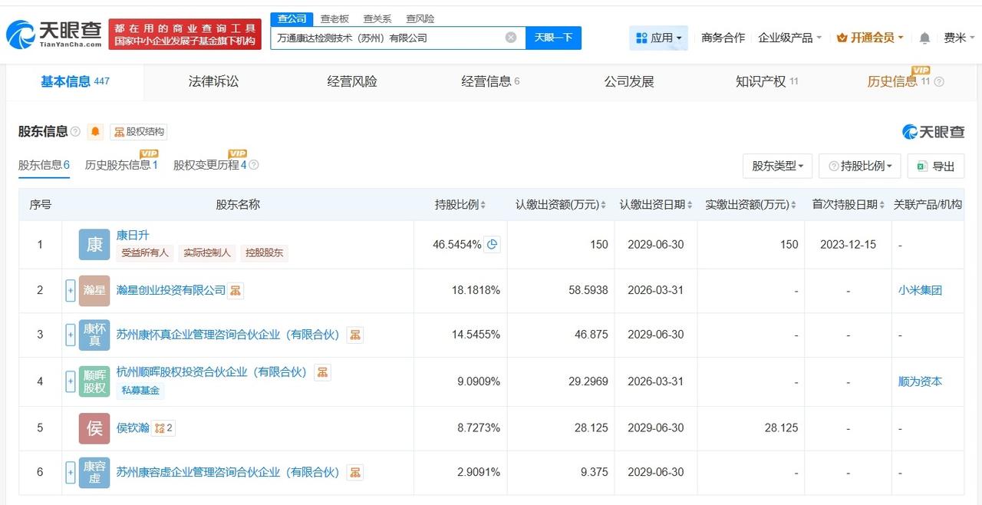
Task: Click equity structure icon beside 杭州顺晖股权投资合伙企业
Action: coord(322,372)
